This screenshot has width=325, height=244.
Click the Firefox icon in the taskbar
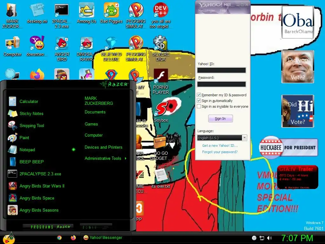tap(73, 238)
